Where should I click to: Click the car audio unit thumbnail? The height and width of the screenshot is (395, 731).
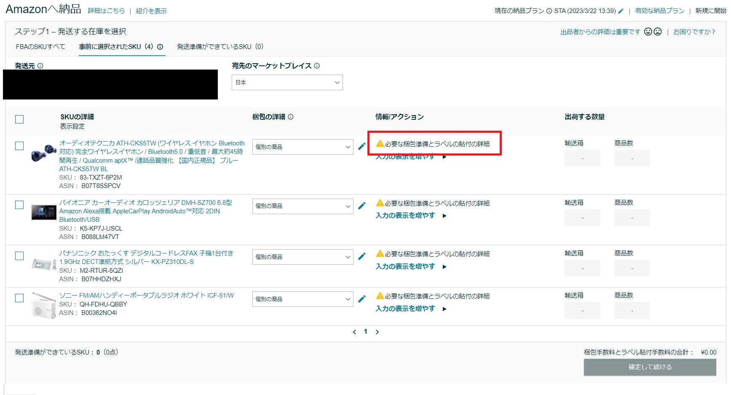(44, 212)
